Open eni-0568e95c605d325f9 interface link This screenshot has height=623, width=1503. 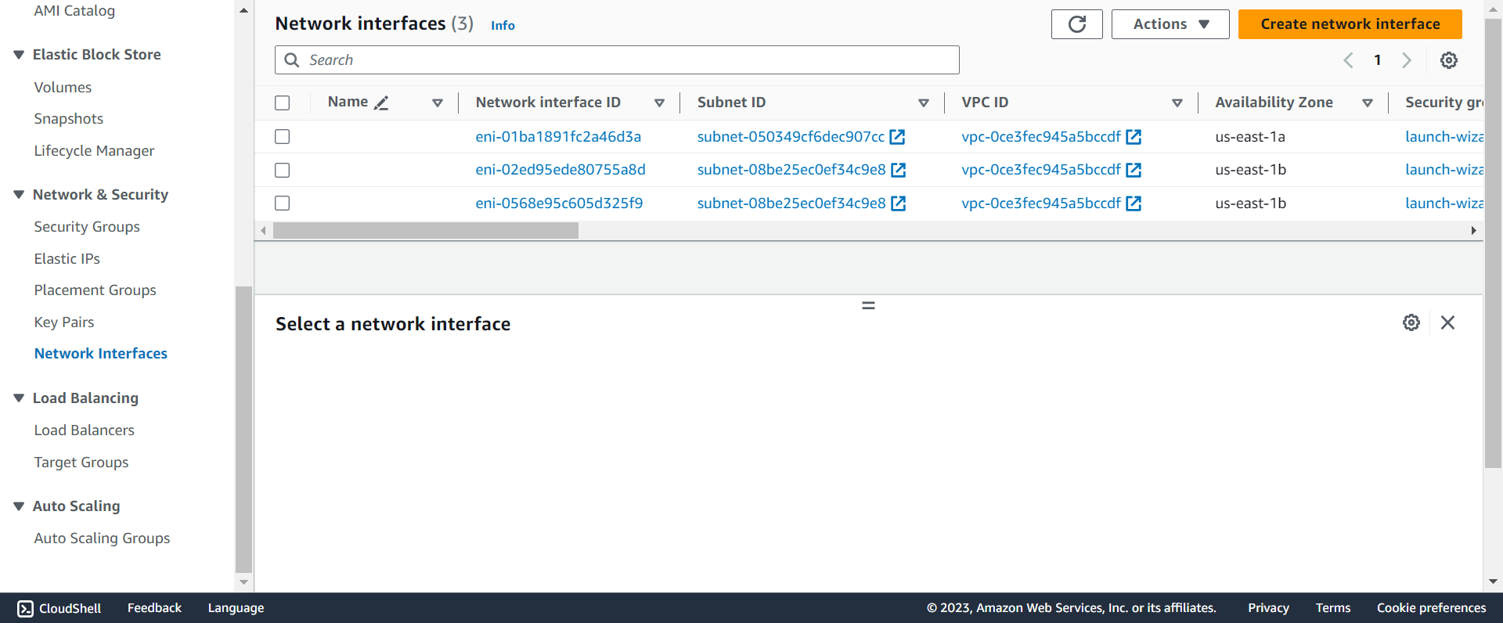point(559,203)
